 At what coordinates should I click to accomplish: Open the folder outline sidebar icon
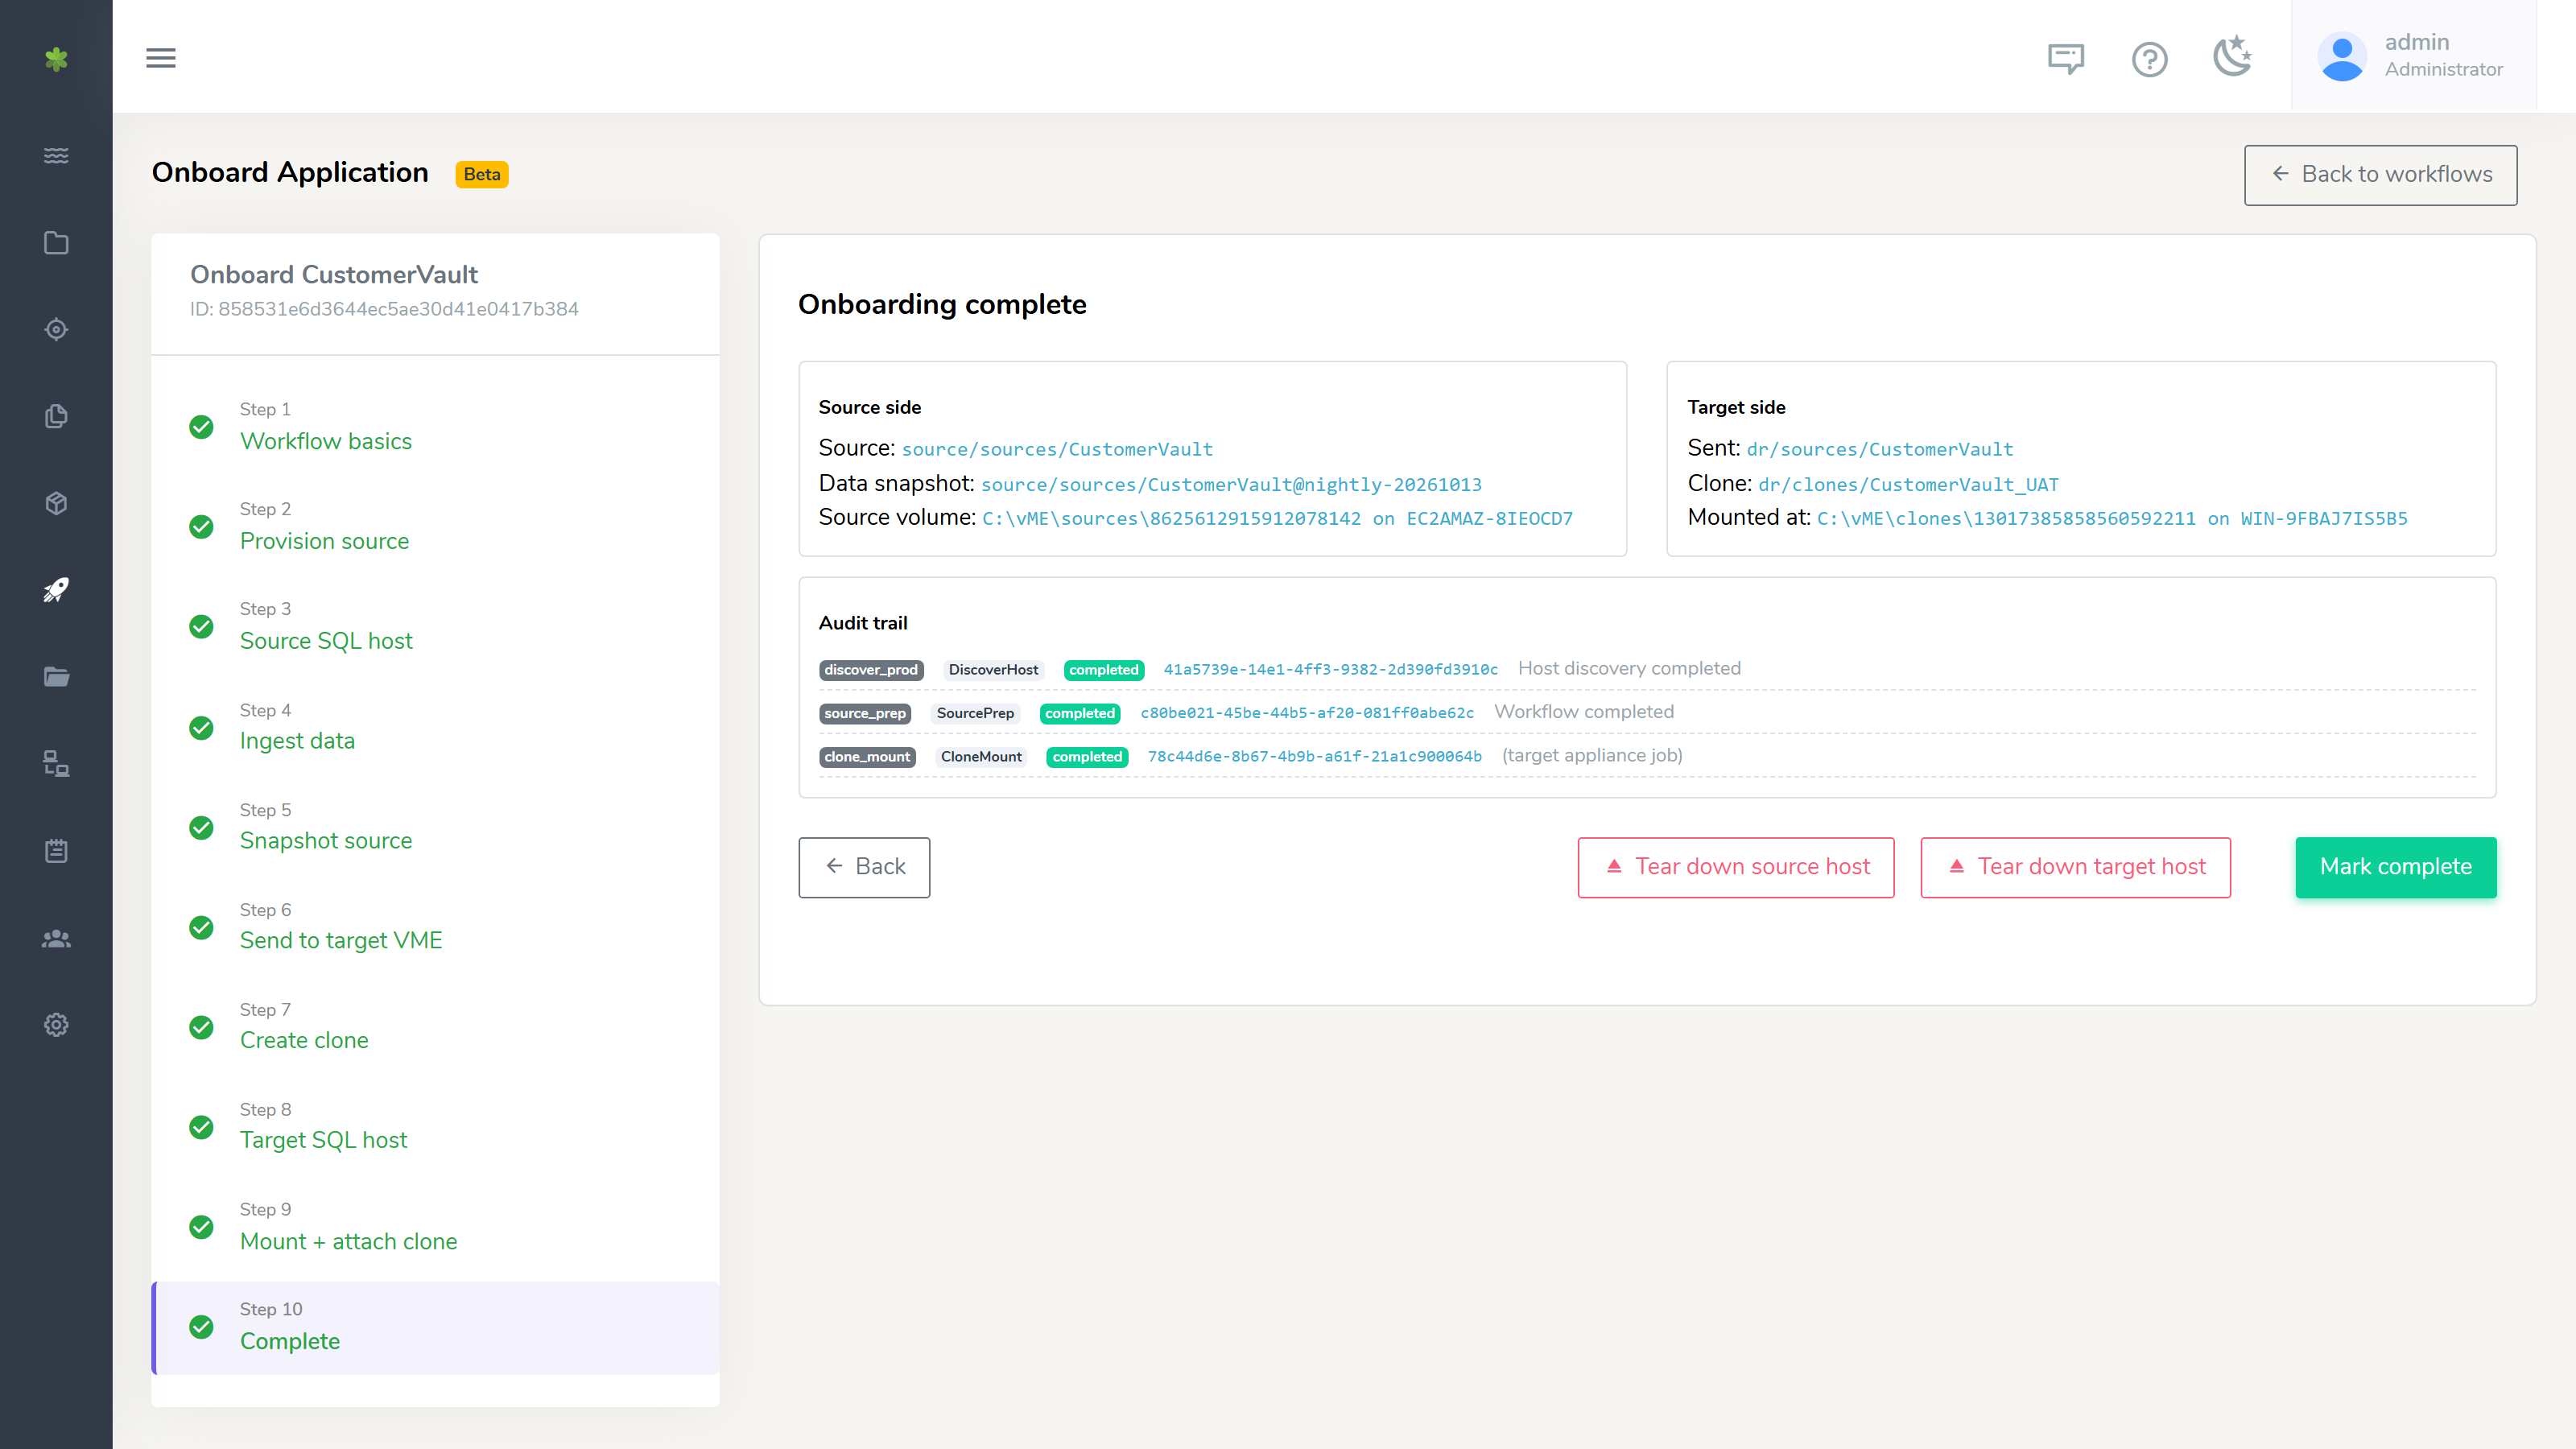click(x=56, y=242)
